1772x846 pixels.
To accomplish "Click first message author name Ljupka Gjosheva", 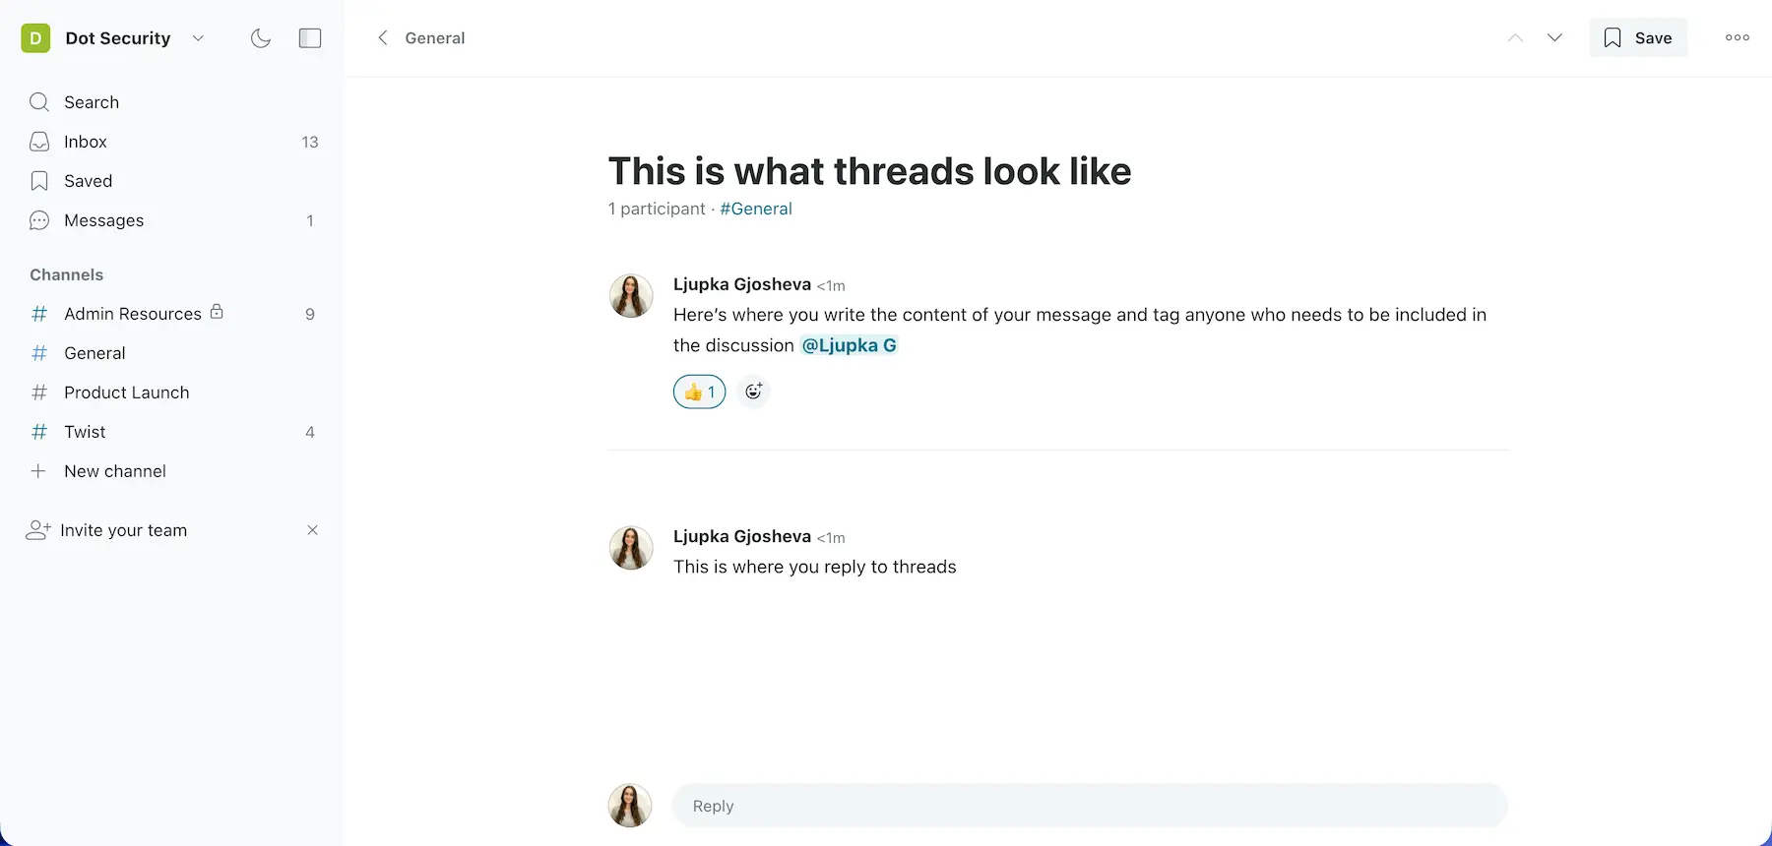I will tap(742, 284).
